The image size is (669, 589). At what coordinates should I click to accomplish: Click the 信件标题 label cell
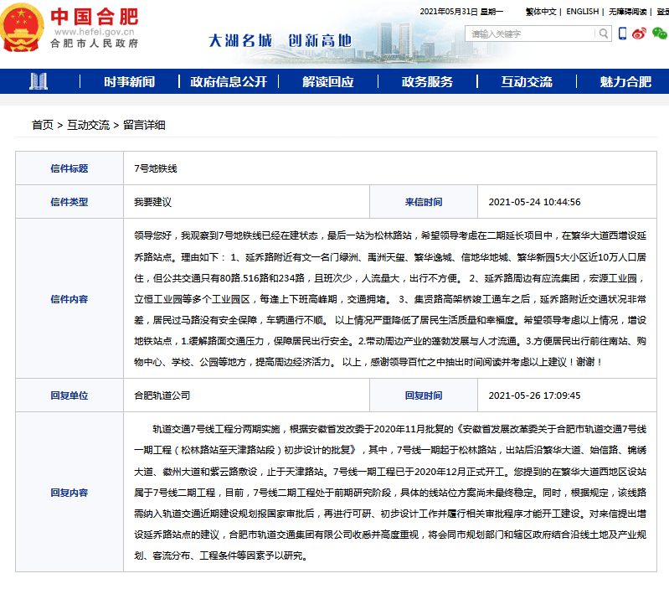pyautogui.click(x=69, y=168)
